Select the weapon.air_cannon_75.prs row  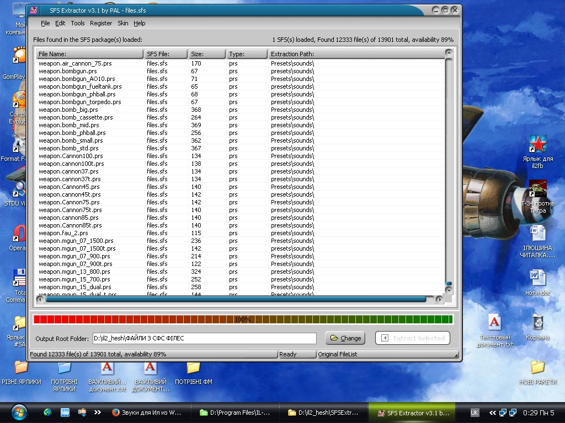click(x=241, y=63)
